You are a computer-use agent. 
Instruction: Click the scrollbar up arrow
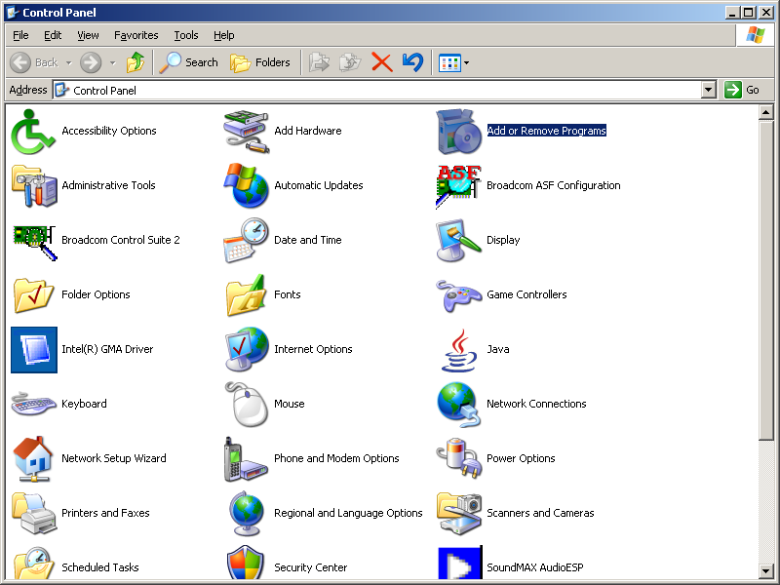pos(765,113)
